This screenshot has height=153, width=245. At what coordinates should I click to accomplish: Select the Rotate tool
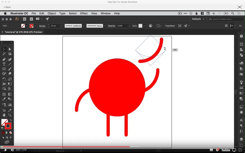pos(4,79)
